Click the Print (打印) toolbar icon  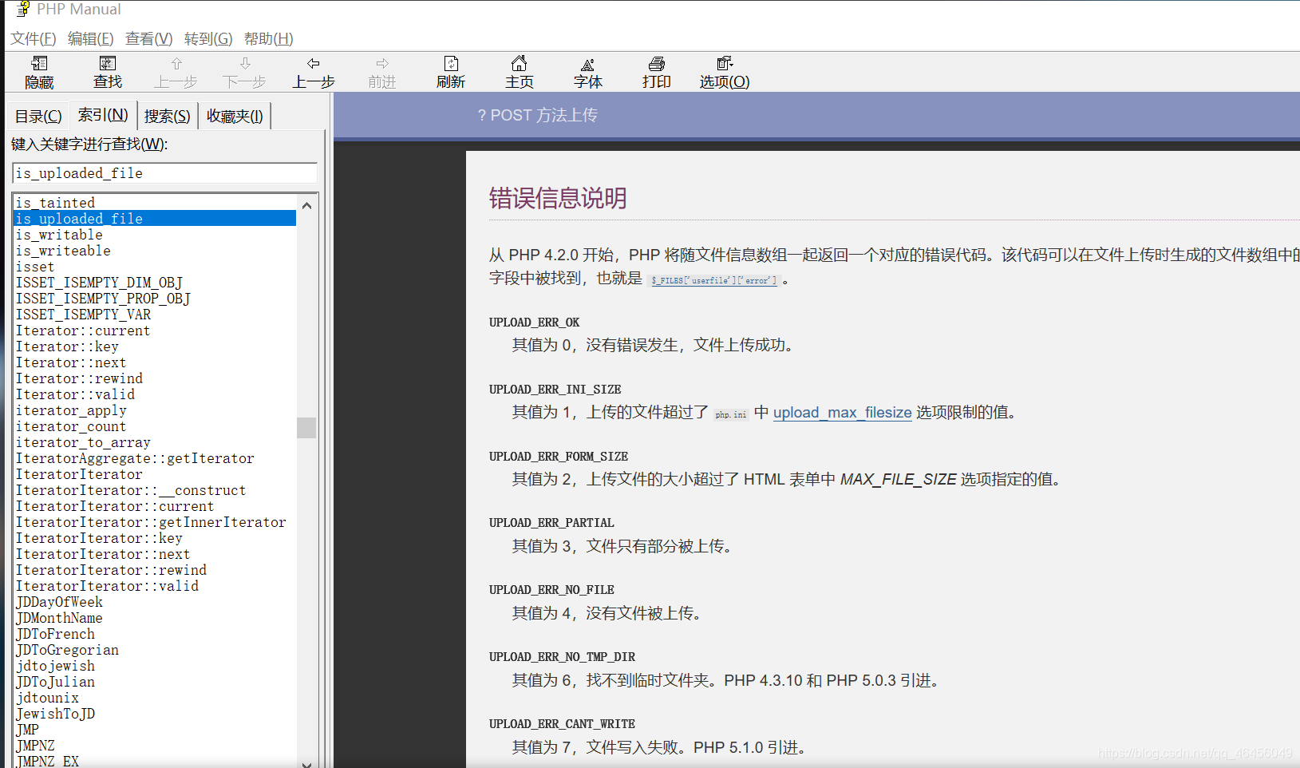click(x=657, y=63)
